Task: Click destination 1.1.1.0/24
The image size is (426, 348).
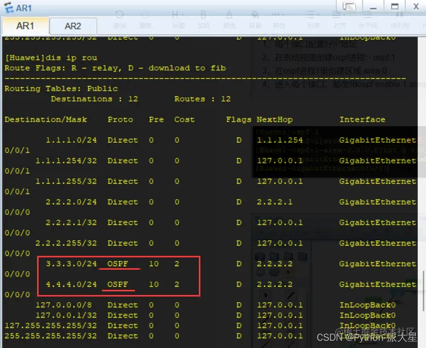Action: pos(71,141)
